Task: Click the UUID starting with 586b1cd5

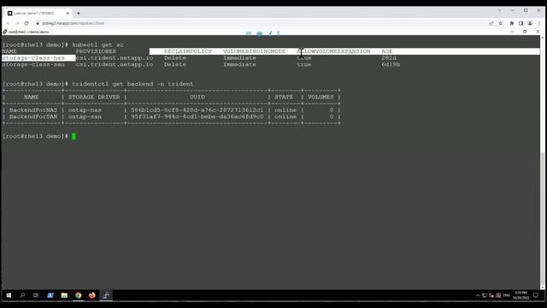Action: 197,110
